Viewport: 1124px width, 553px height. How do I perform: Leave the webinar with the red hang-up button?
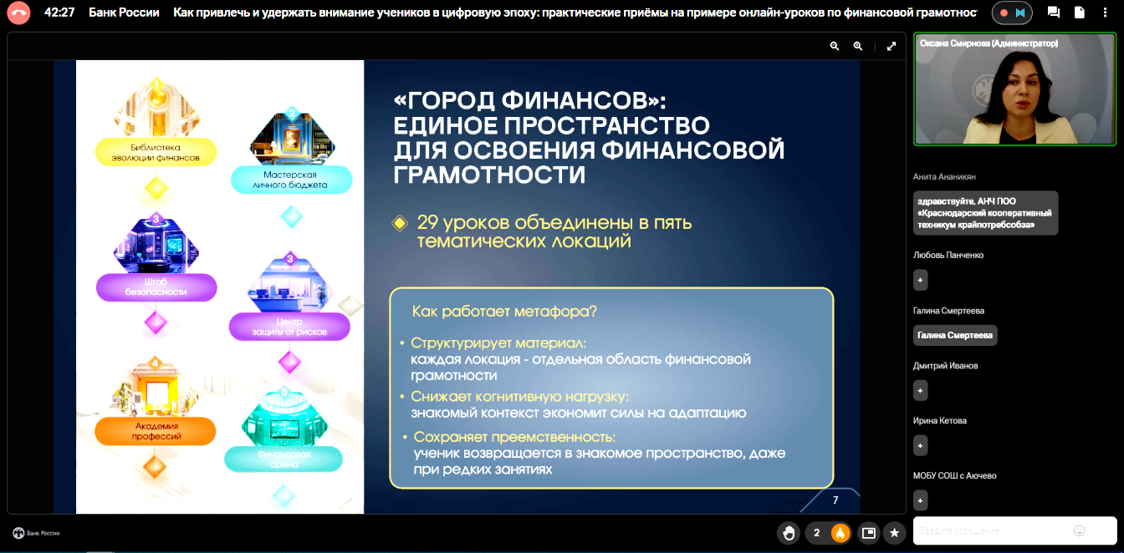coord(18,13)
